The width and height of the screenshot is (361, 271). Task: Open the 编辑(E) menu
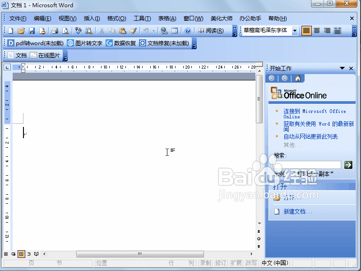(x=42, y=19)
